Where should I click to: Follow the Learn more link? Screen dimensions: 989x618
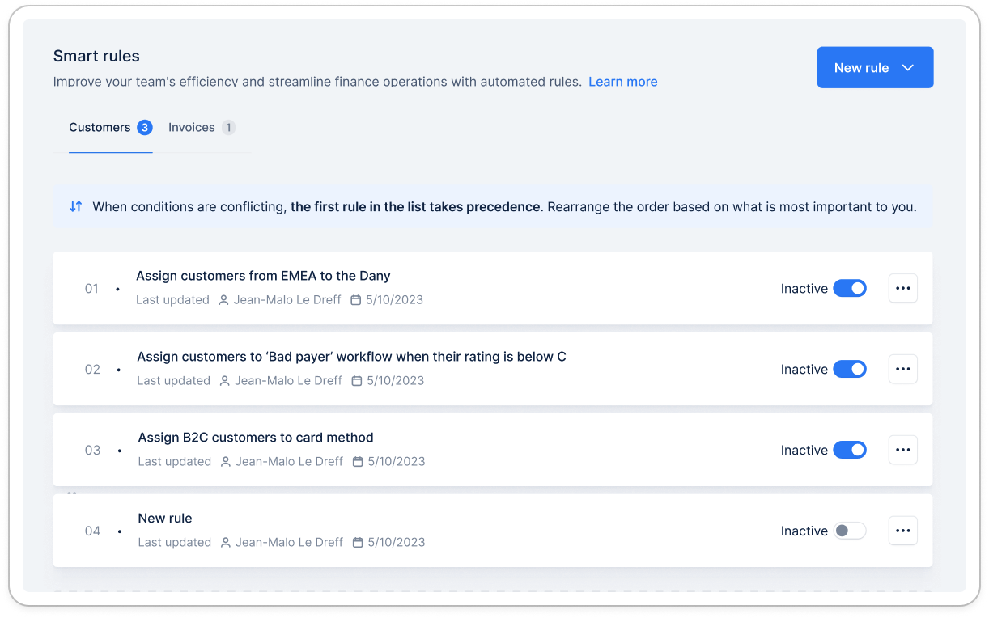click(x=622, y=82)
